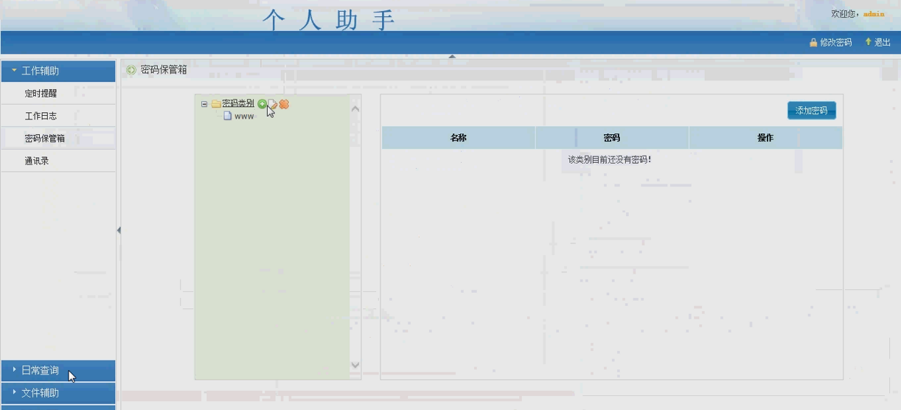Click the edit category pencil icon
Viewport: 901px width, 410px height.
[x=273, y=104]
